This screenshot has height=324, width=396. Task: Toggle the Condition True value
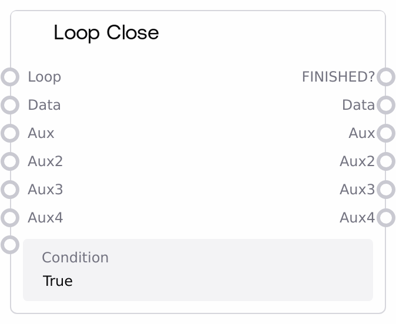pos(58,281)
